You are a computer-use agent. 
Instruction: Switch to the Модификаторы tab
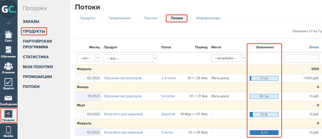click(208, 18)
